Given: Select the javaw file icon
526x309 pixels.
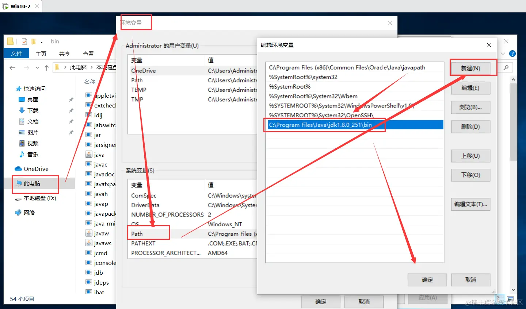Looking at the screenshot, I should (x=88, y=233).
